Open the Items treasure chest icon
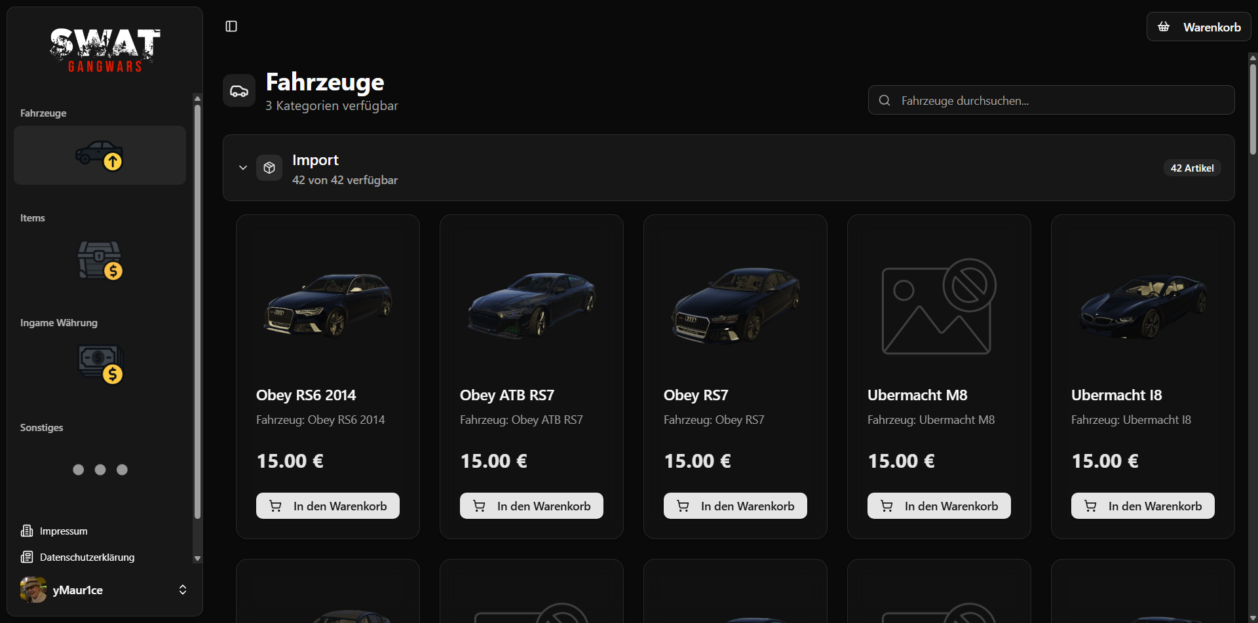 (x=100, y=260)
